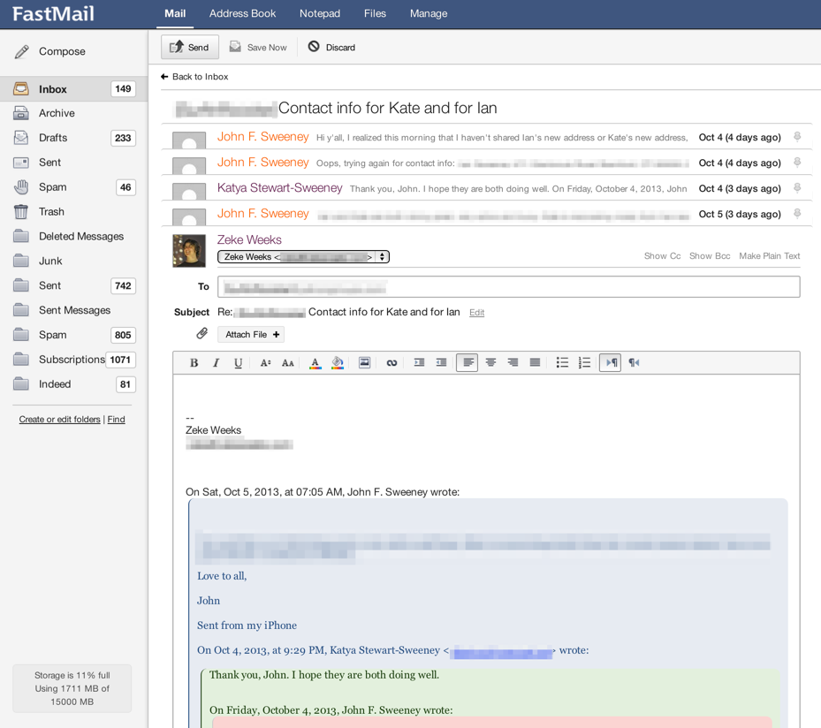The width and height of the screenshot is (821, 728).
Task: Justify the text
Action: tap(535, 362)
